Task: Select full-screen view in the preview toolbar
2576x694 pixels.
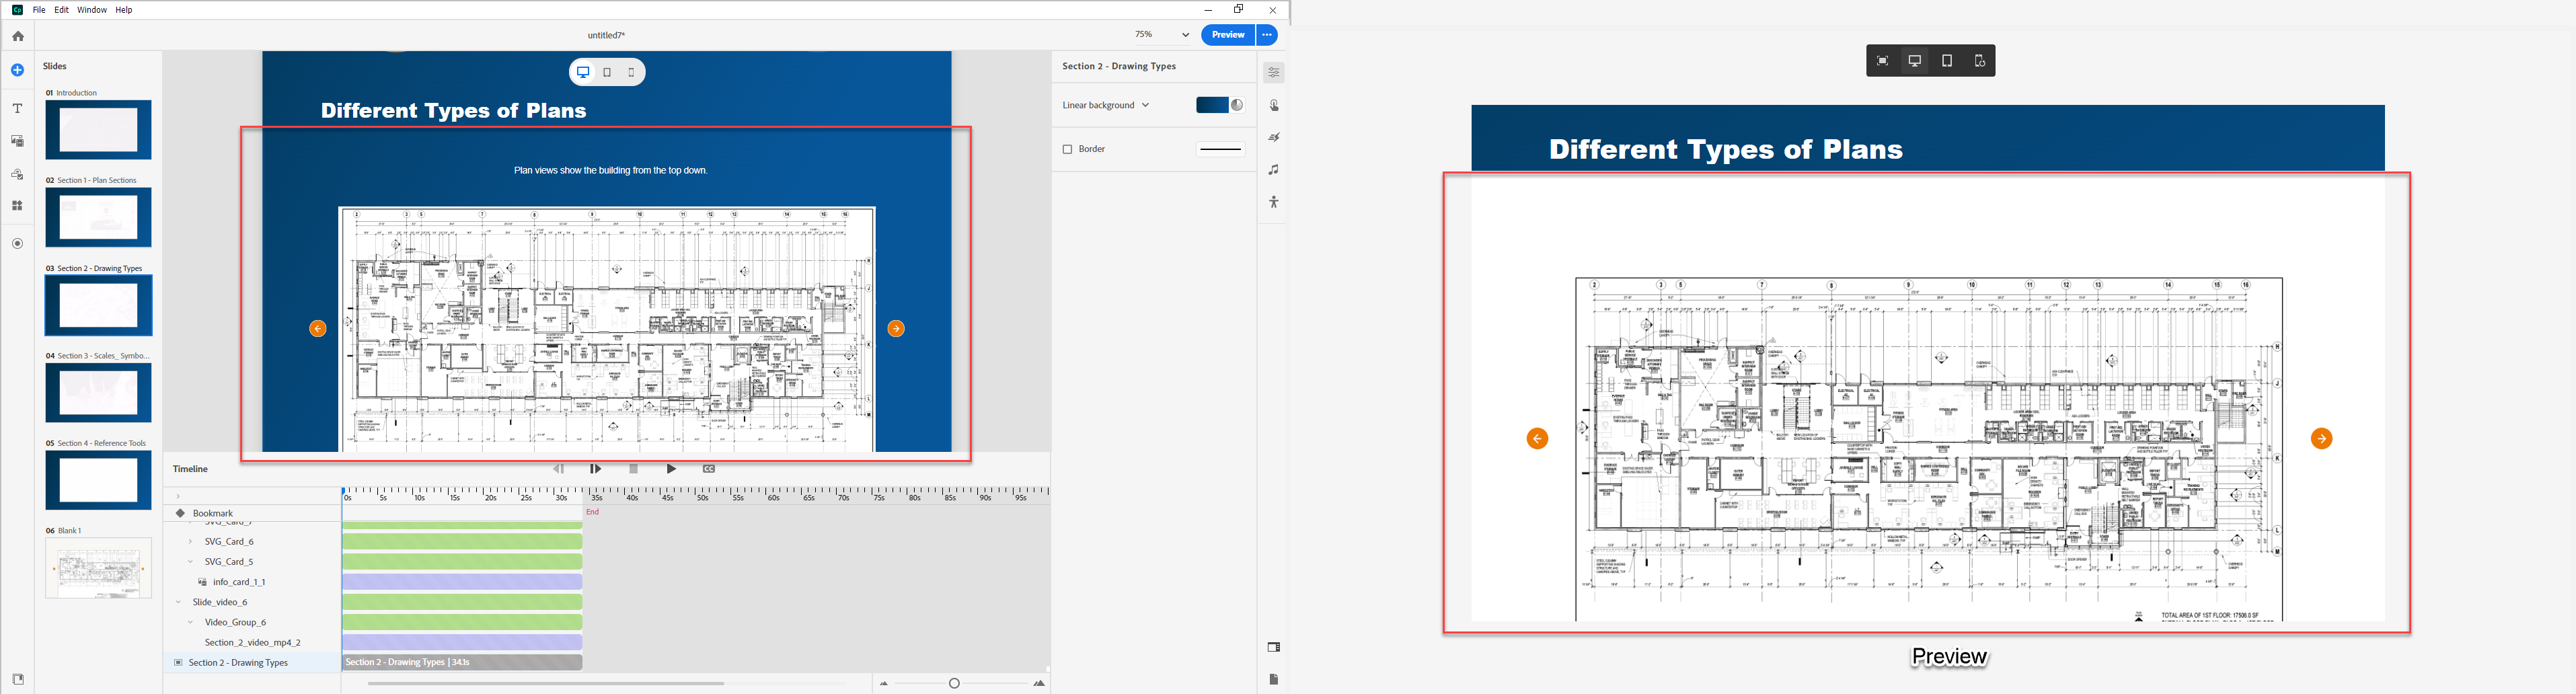Action: (x=1882, y=61)
